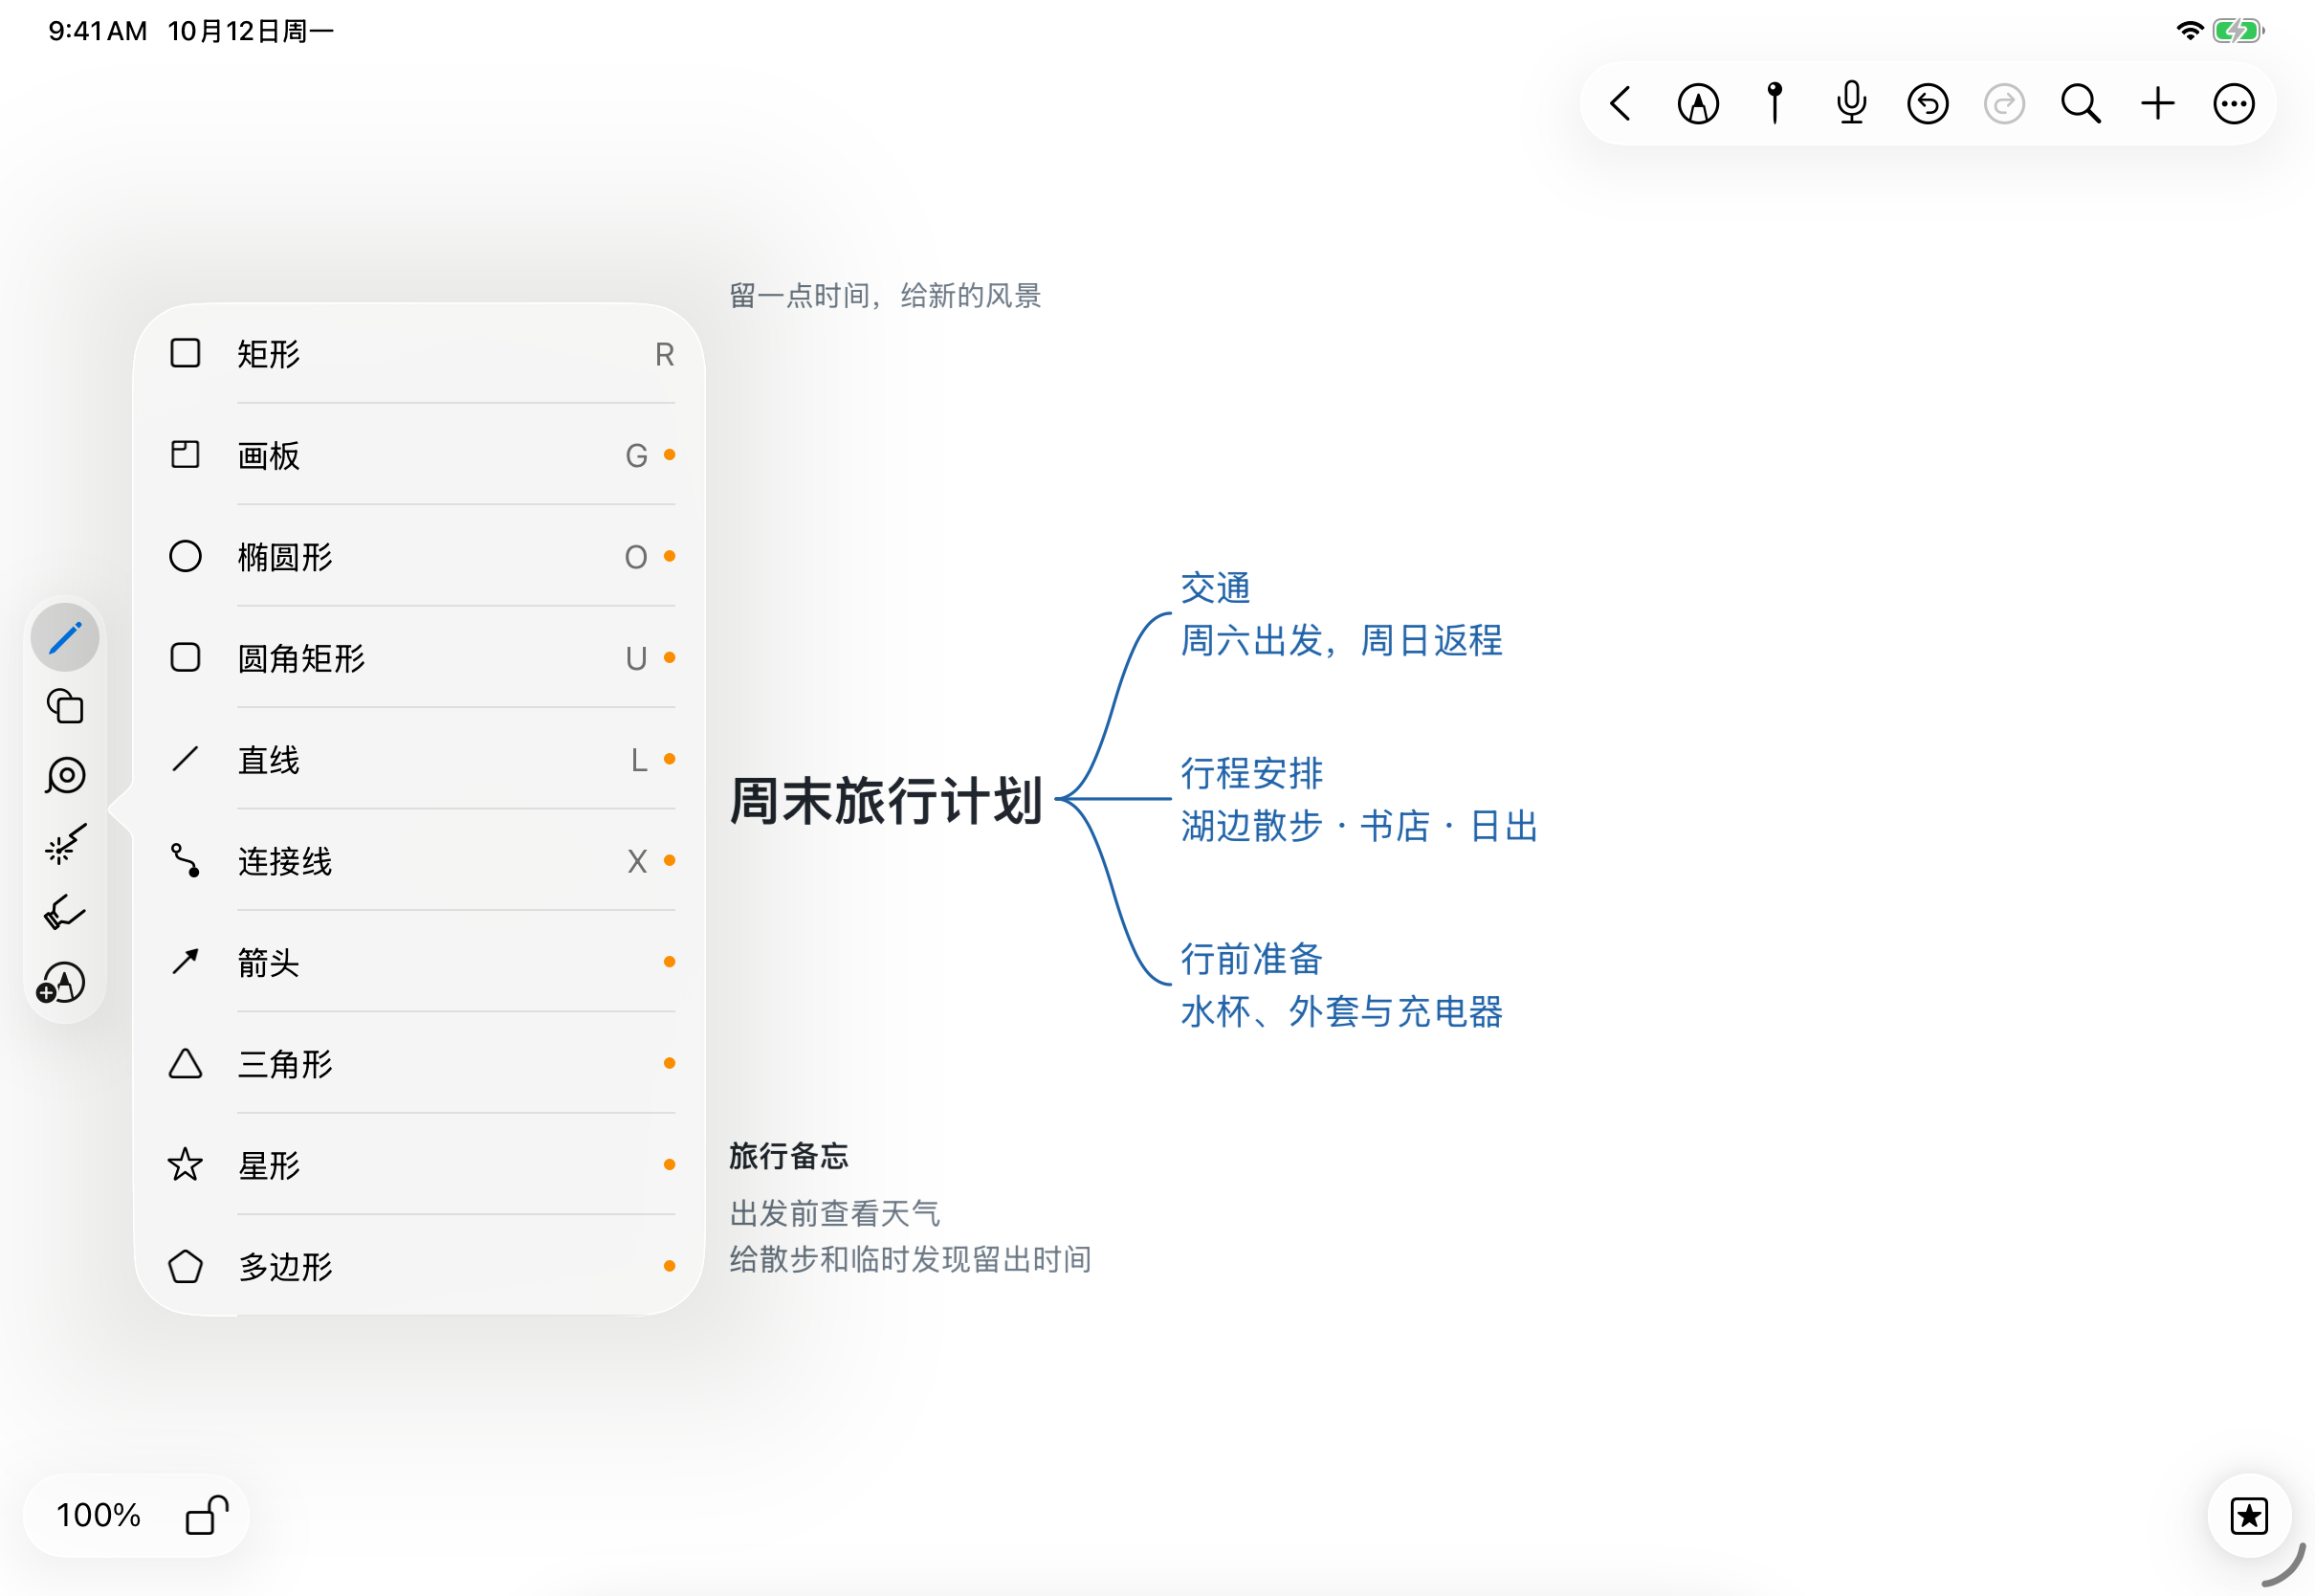Open search with magnifier icon
The image size is (2315, 1596).
(2080, 103)
